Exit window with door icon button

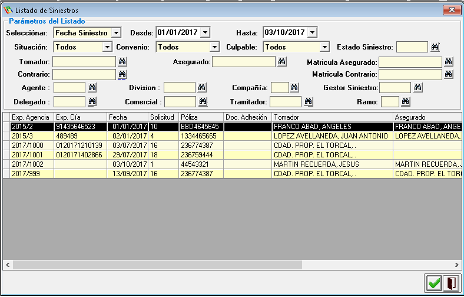[x=452, y=283]
